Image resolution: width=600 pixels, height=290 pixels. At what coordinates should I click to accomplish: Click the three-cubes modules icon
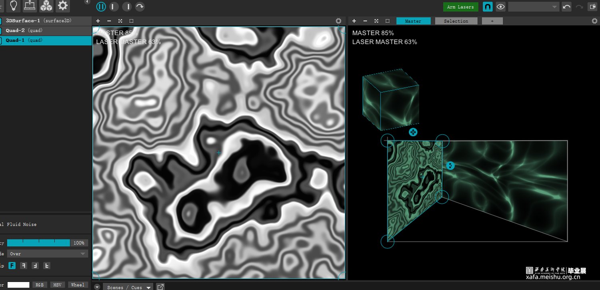pyautogui.click(x=46, y=6)
